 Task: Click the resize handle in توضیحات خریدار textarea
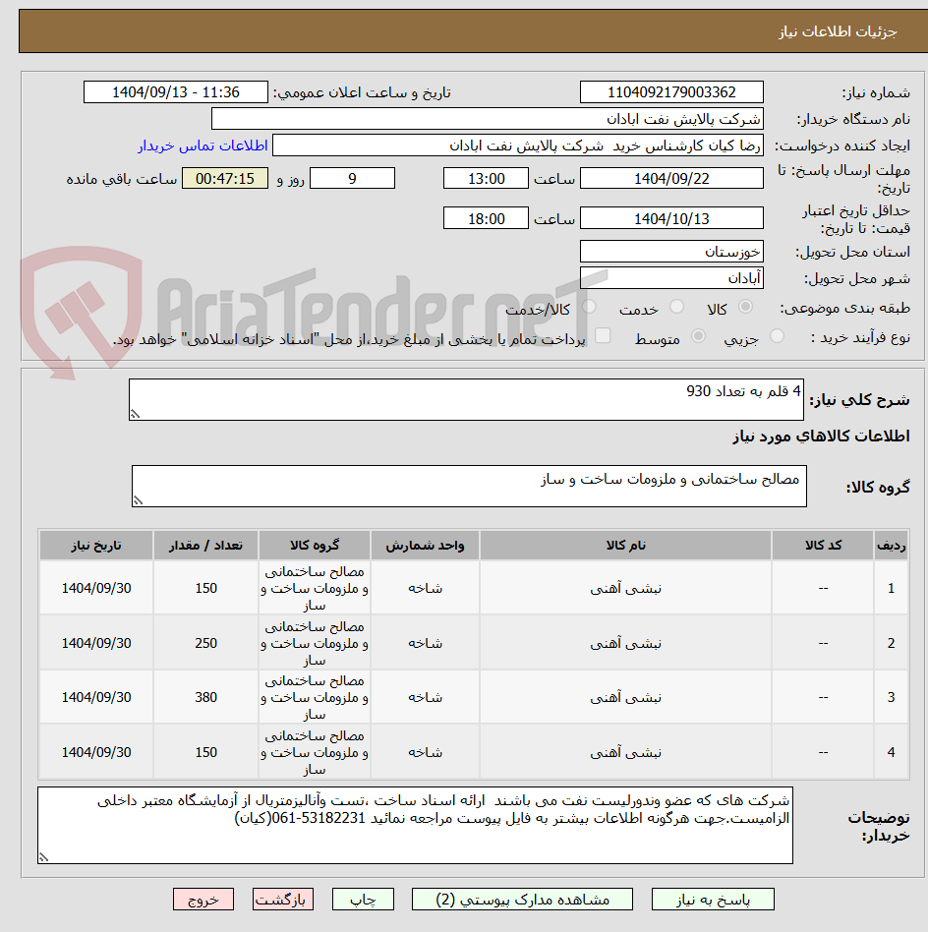click(43, 854)
